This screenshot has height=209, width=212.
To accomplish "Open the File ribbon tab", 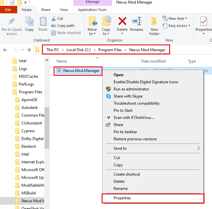I will [8, 10].
